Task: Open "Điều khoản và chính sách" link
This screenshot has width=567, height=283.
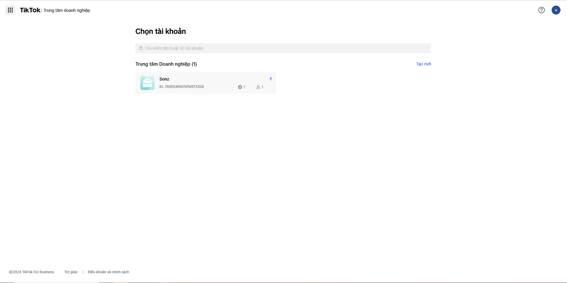Action: [x=108, y=272]
